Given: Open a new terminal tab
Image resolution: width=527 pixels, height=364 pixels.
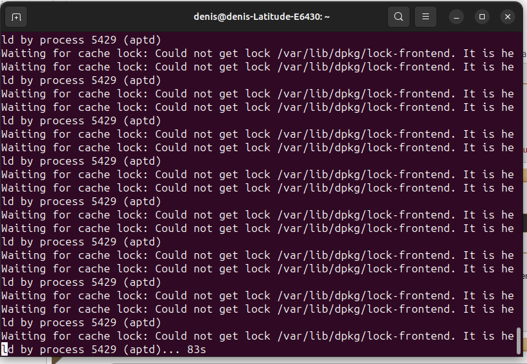Looking at the screenshot, I should (16, 17).
